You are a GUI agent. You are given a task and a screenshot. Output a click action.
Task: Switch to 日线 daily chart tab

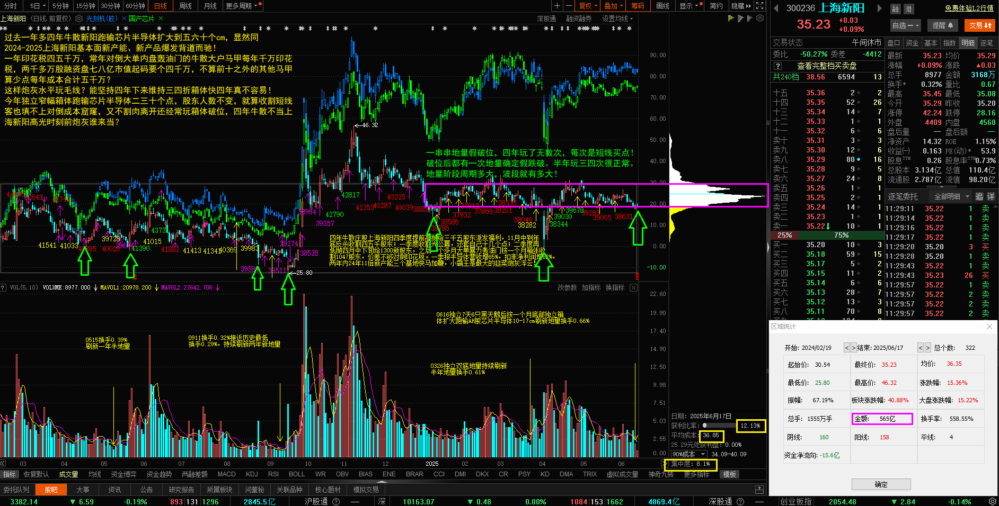point(161,6)
